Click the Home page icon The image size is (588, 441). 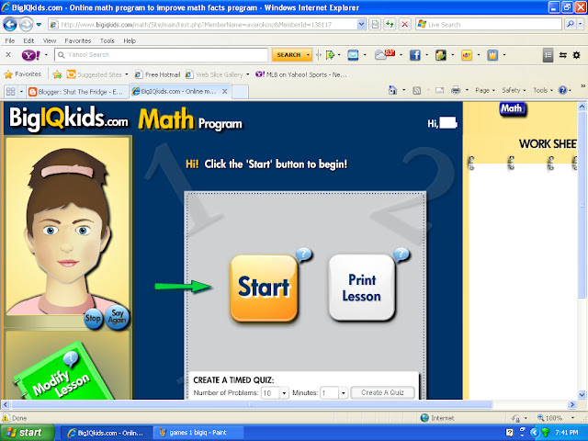click(x=392, y=90)
